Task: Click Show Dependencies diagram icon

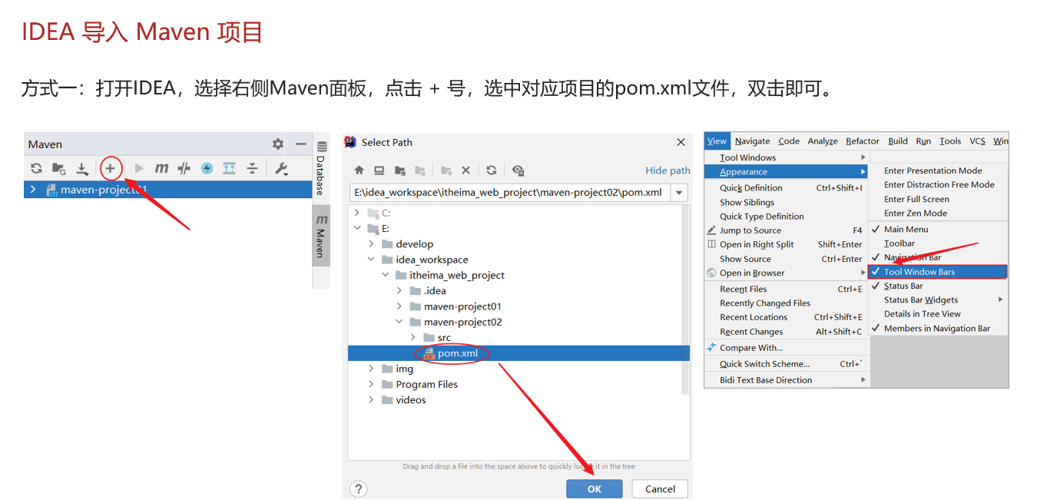Action: (x=229, y=168)
